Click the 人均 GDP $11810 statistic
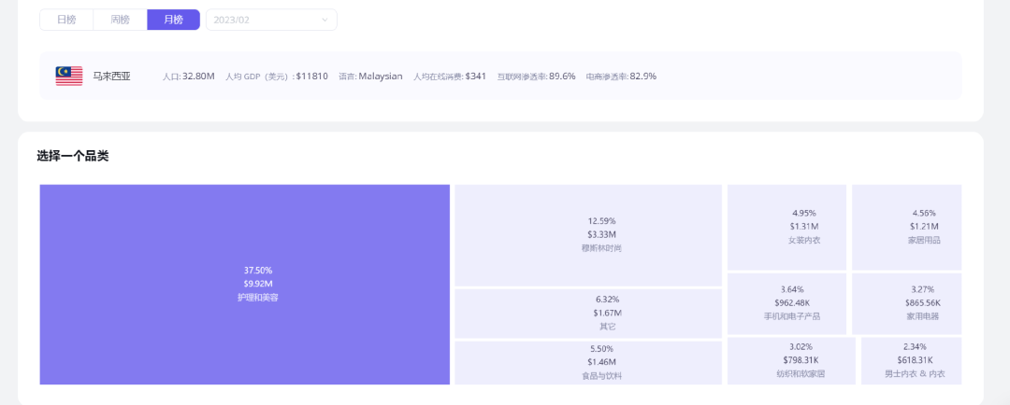Screen dimensions: 1010x405 click(x=277, y=77)
